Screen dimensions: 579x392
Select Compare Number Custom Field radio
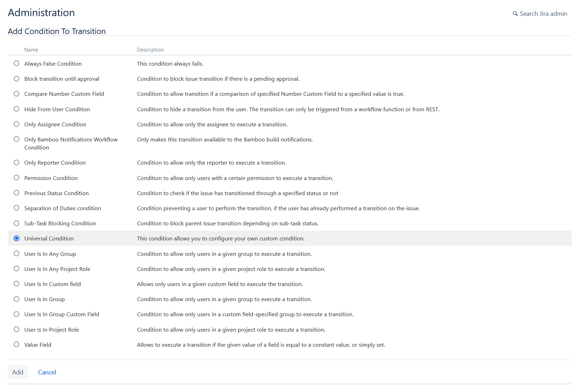17,94
